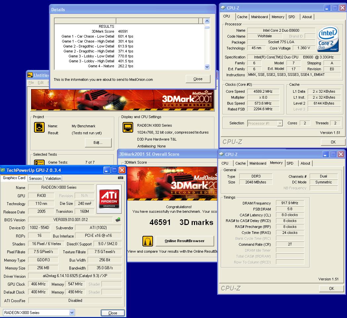
Task: Open About tab in bottom CPU-Z window
Action: pyautogui.click(x=305, y=163)
